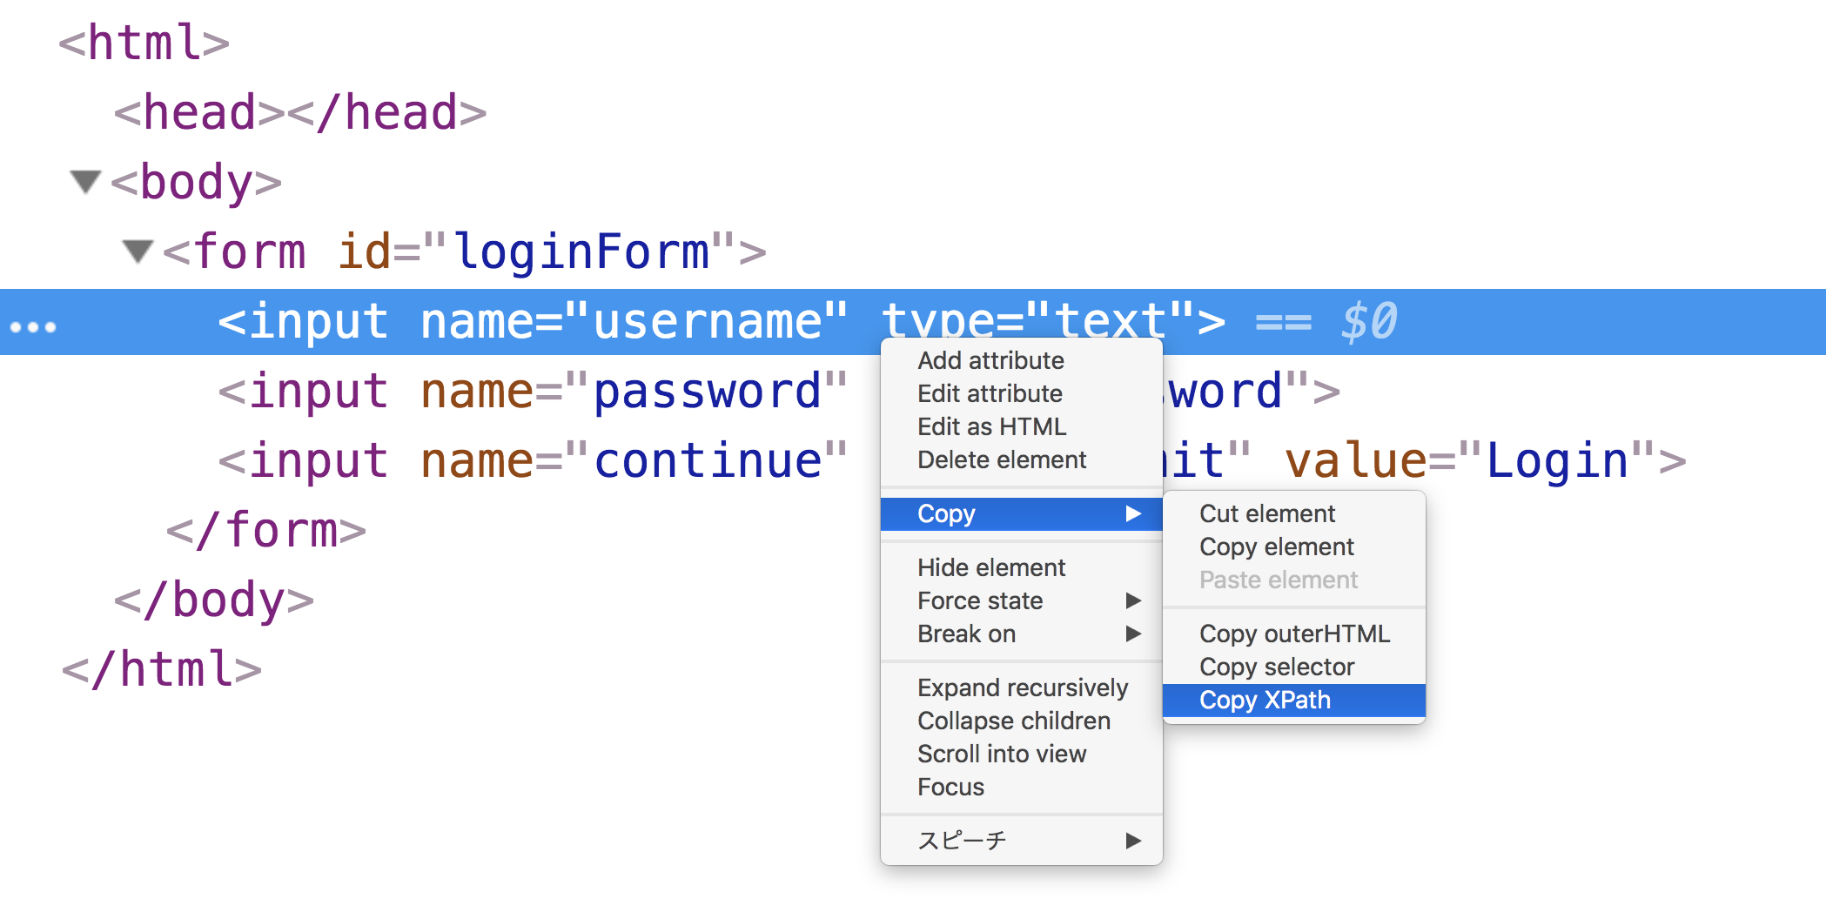Viewport: 1826px width, 912px height.
Task: Choose Scroll into view
Action: [1001, 754]
